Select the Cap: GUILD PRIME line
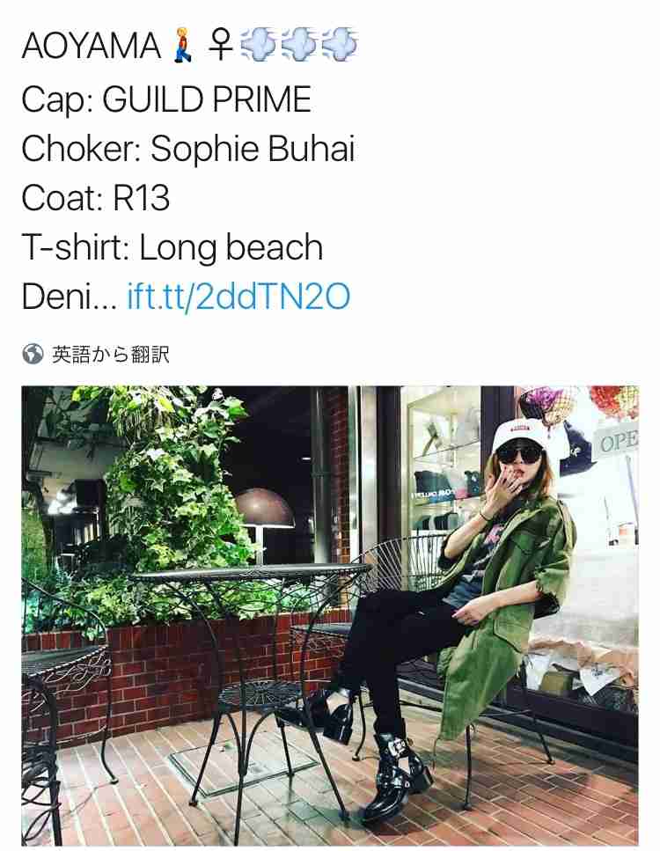The height and width of the screenshot is (851, 660). coord(166,99)
